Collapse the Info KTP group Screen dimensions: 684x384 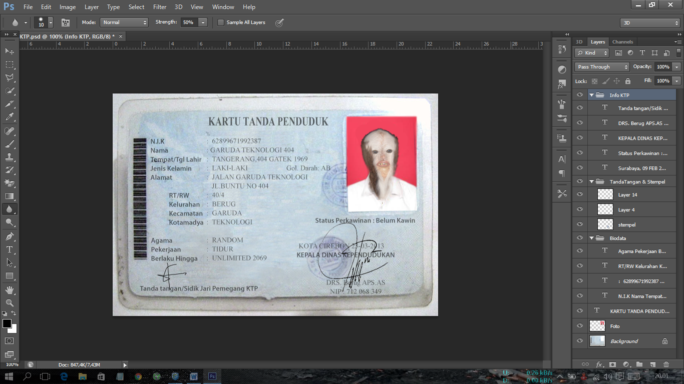click(x=591, y=95)
